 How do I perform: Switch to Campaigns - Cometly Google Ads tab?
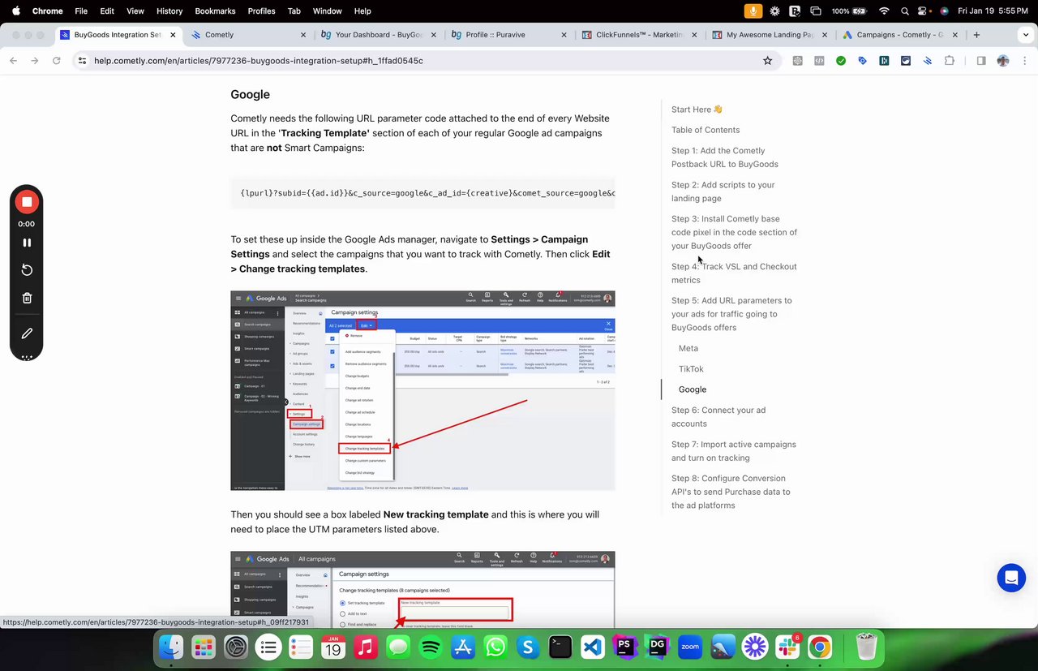pyautogui.click(x=901, y=35)
